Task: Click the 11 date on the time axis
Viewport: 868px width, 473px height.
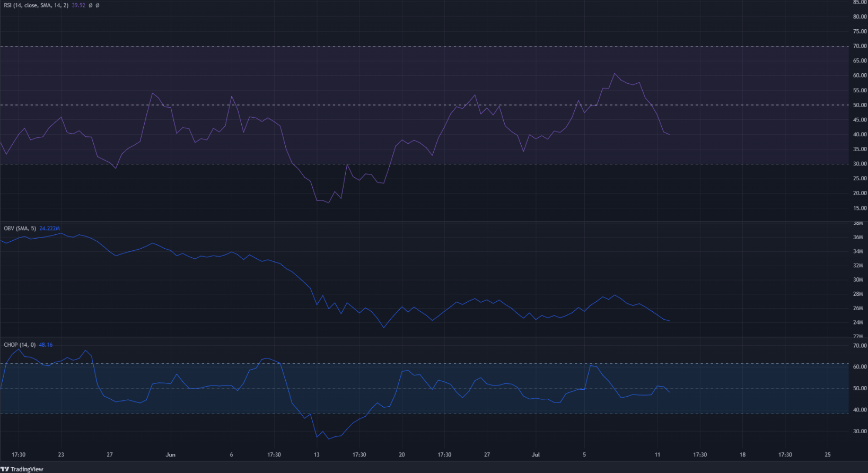Action: 657,454
